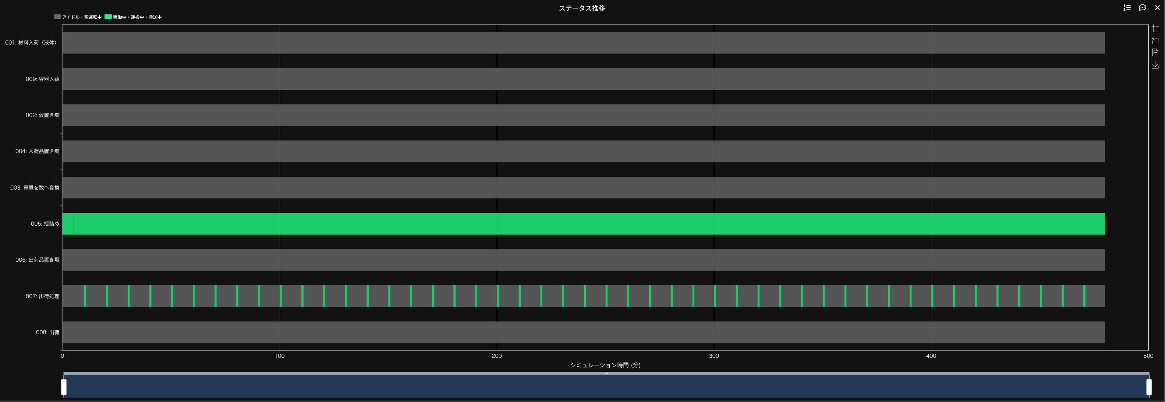Click the ステータス推移 chart title
Viewport: 1165px width, 402px height.
click(582, 8)
